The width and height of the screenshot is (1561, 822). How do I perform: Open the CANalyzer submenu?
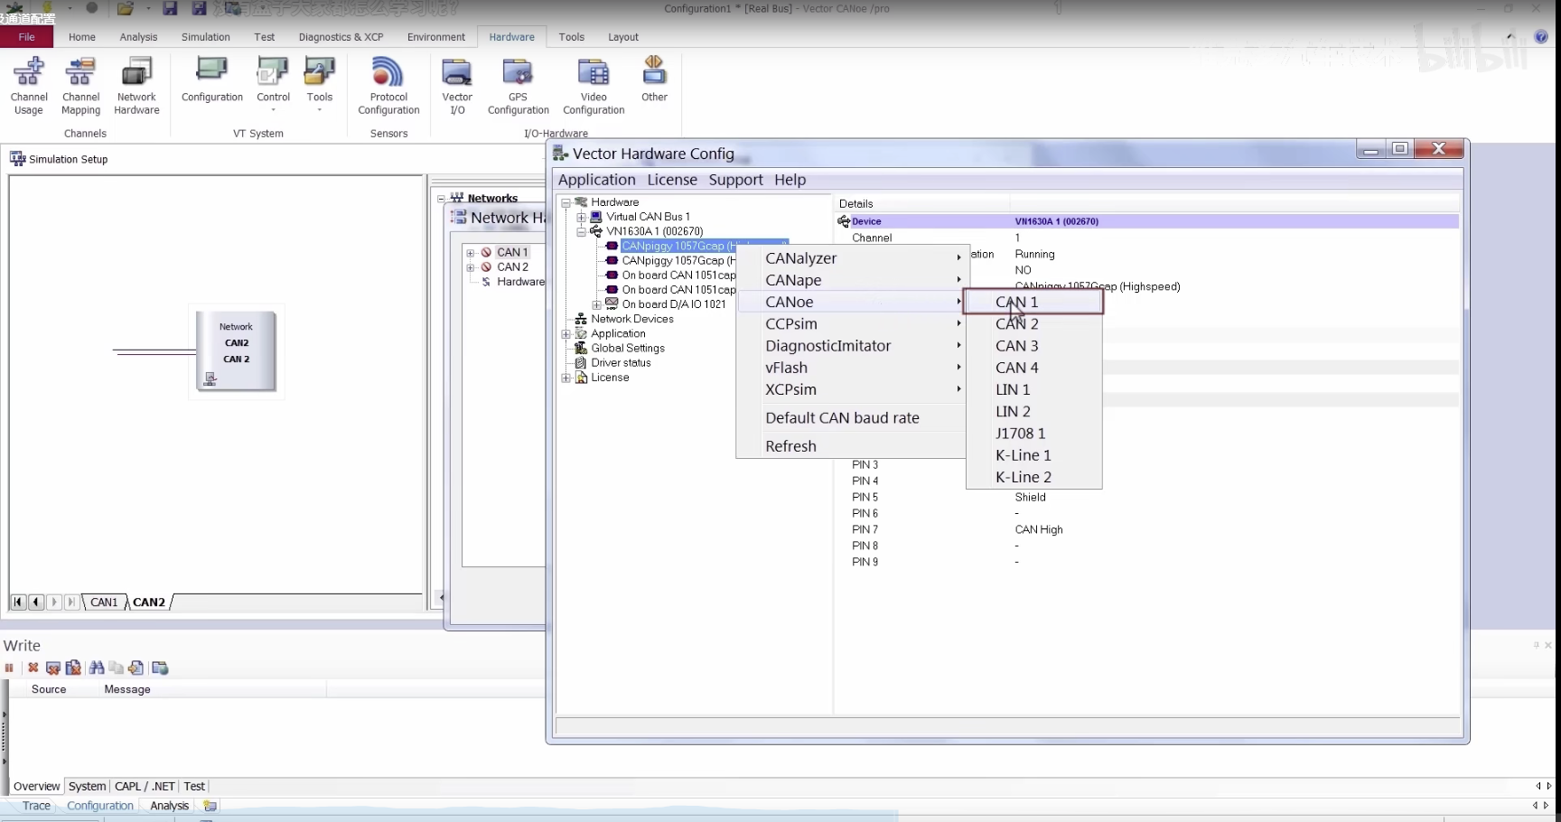click(852, 258)
